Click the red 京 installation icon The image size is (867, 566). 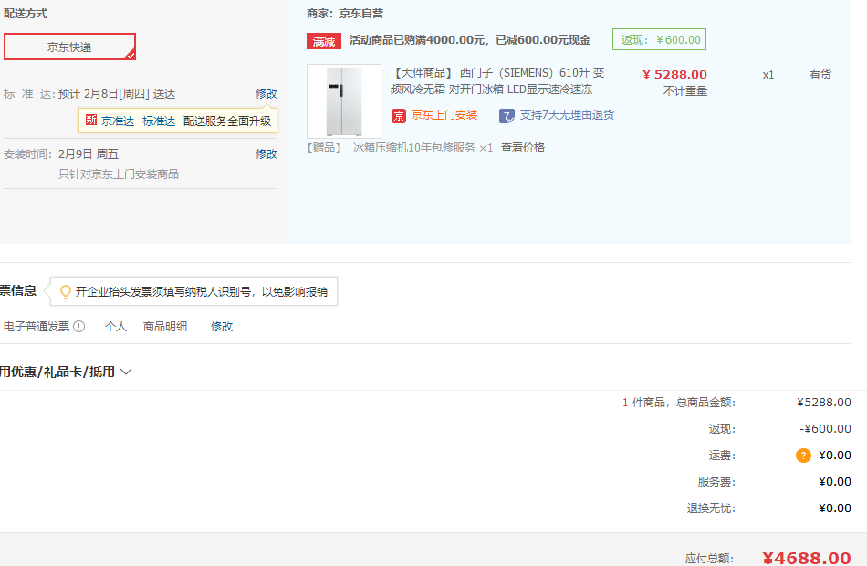point(399,116)
